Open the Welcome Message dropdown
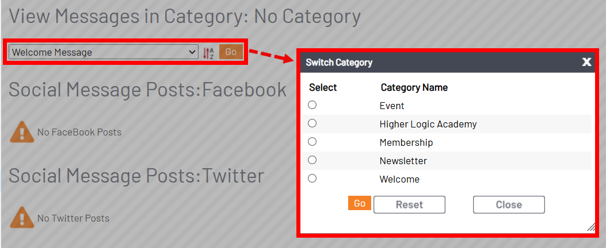 [x=104, y=52]
